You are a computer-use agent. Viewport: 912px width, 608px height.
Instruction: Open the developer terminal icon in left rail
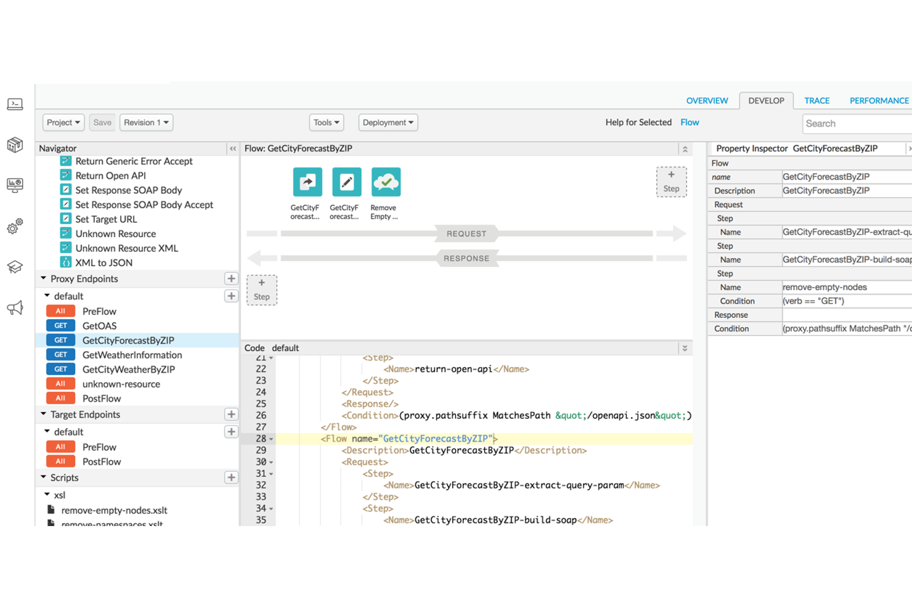coord(15,103)
